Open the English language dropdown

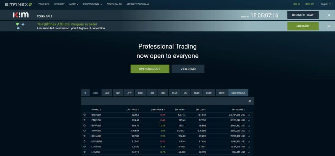coord(326,4)
